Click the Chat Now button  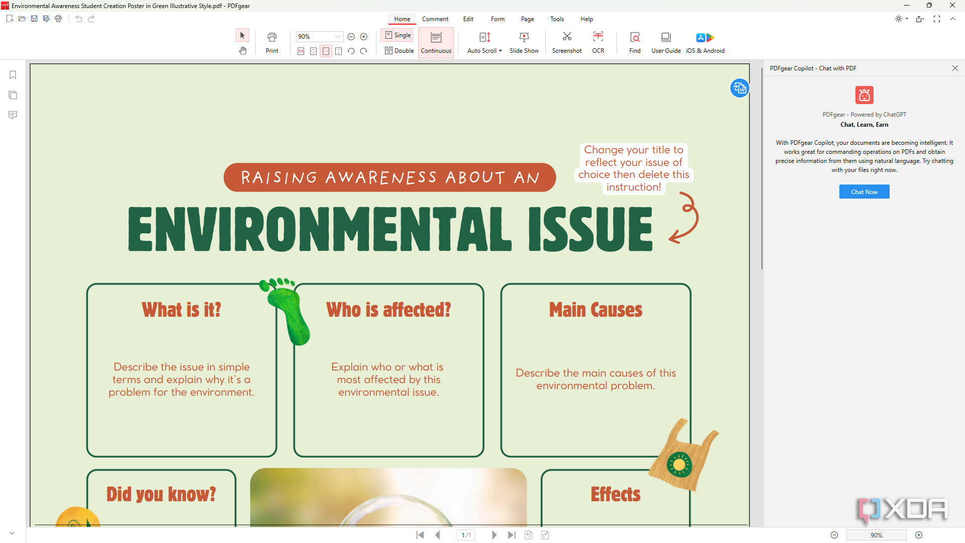point(864,192)
